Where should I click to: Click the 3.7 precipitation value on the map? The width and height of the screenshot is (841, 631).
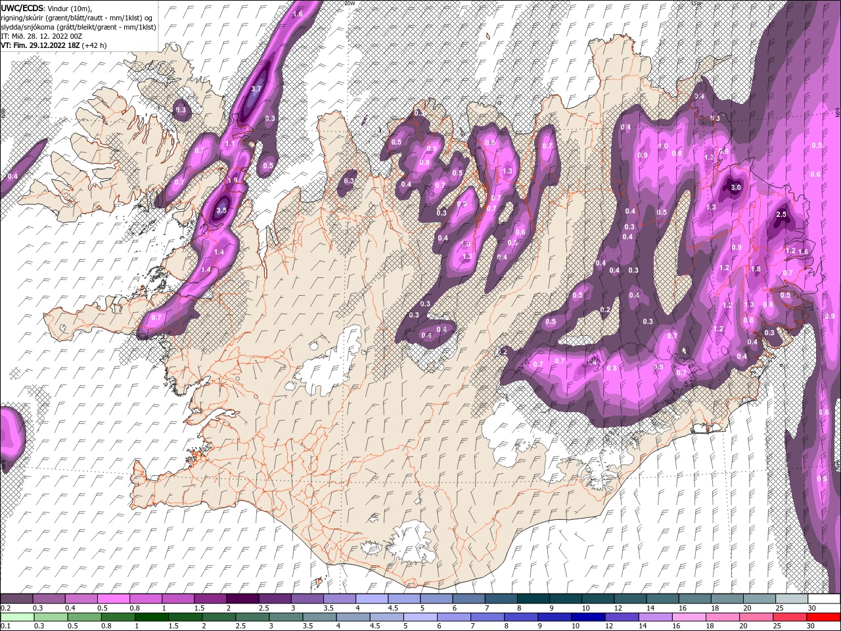pos(257,89)
